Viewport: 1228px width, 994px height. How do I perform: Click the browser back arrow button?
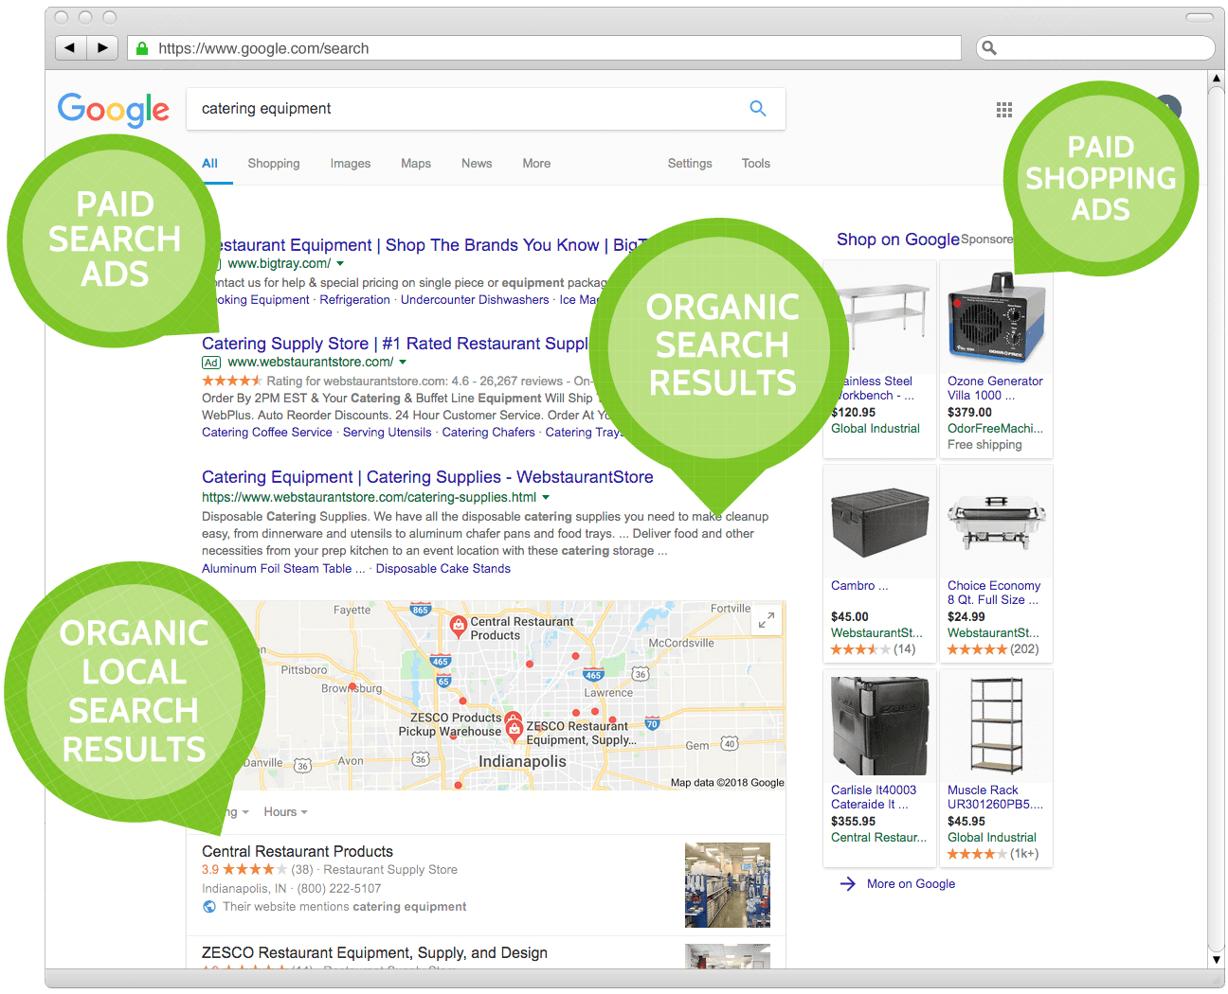point(70,47)
